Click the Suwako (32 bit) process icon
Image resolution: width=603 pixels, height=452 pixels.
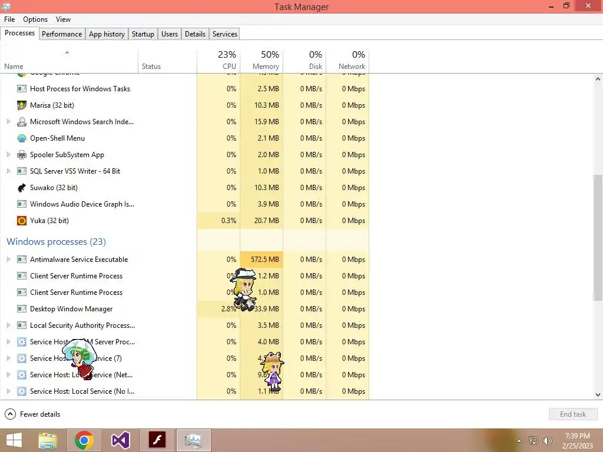22,188
